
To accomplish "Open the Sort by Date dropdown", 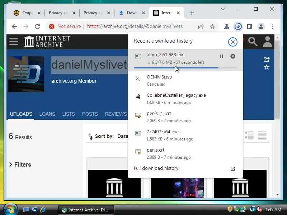I will point(122,136).
